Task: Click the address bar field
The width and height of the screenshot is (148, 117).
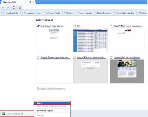Action: (x=85, y=7)
